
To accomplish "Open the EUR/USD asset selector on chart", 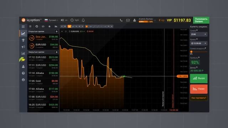I will click(x=77, y=31).
